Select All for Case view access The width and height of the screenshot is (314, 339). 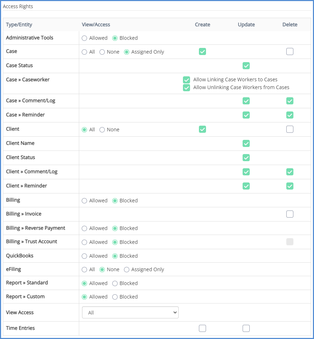tap(85, 52)
